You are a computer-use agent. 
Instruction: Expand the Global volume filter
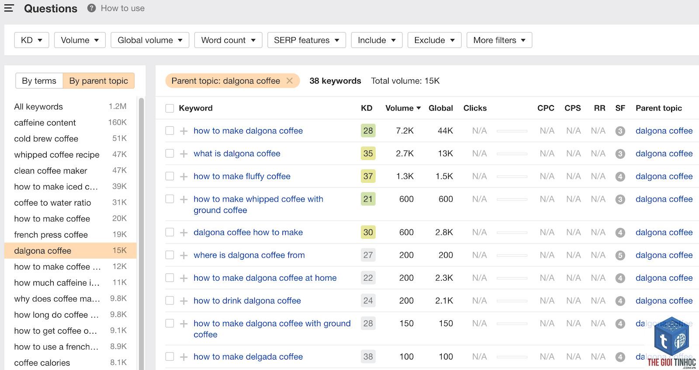[150, 40]
